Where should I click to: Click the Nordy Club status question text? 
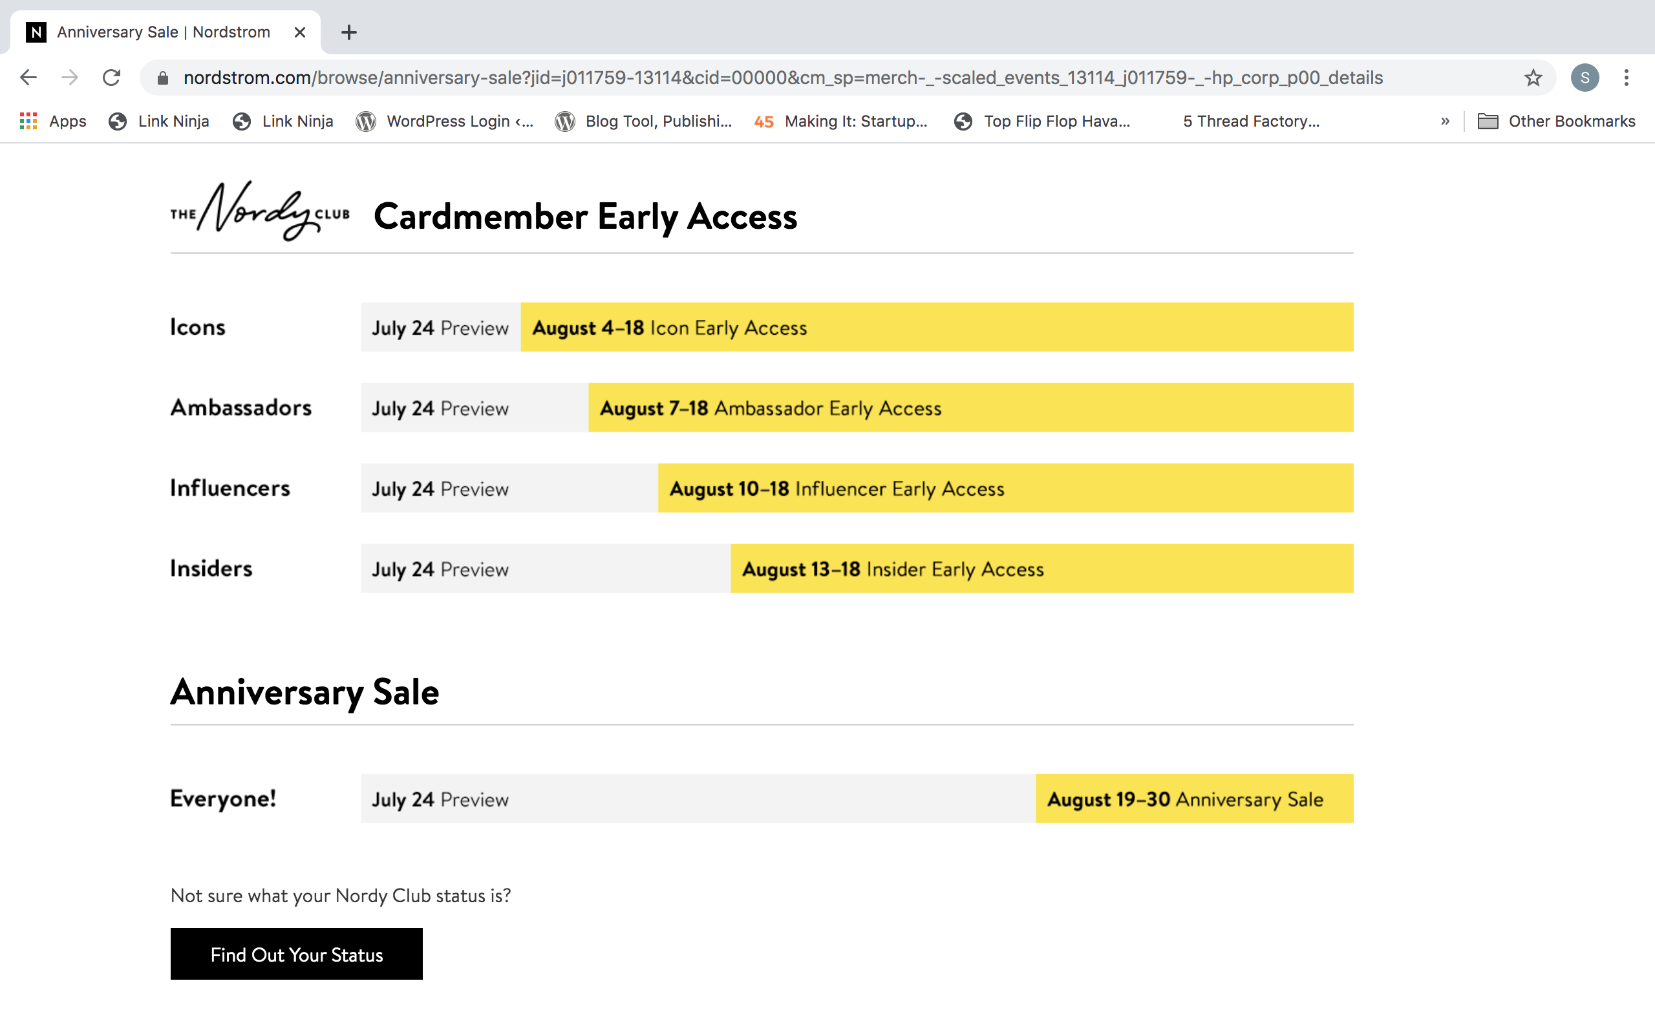[x=341, y=896]
